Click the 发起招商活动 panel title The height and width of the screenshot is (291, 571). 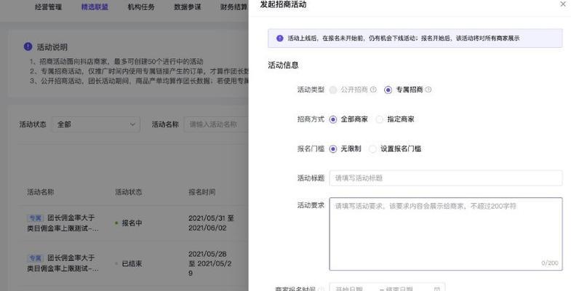(x=283, y=4)
